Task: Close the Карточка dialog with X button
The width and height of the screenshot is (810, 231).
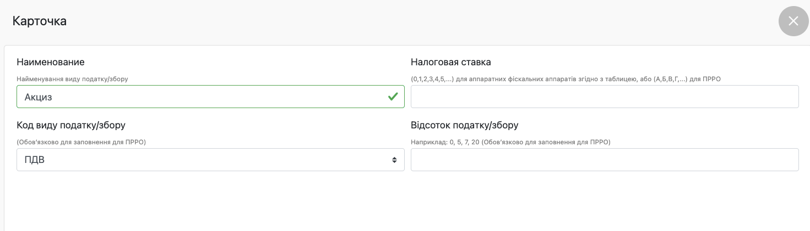Action: click(793, 21)
